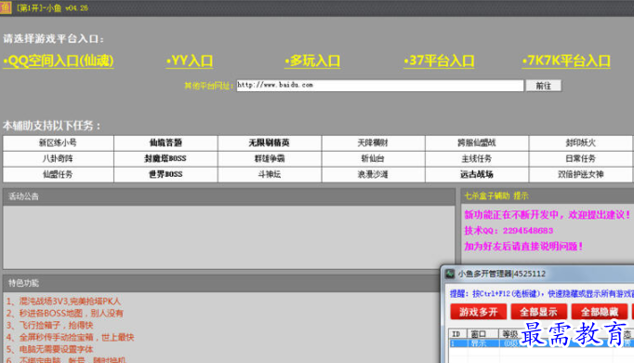Click the 本辅助支持以下任务 heading
Viewport: 634px width, 363px height.
coord(51,126)
